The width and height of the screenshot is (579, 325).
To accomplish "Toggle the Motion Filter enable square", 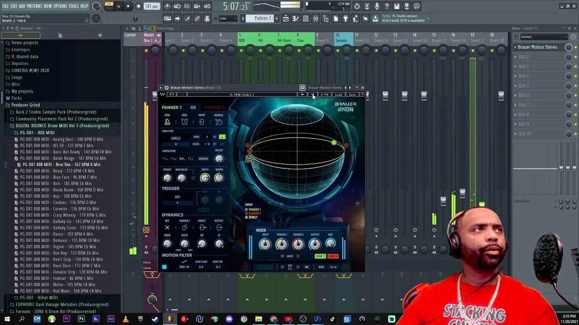I will pos(164,267).
